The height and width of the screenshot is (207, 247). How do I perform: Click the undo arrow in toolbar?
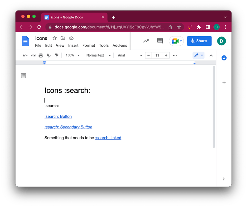click(25, 56)
